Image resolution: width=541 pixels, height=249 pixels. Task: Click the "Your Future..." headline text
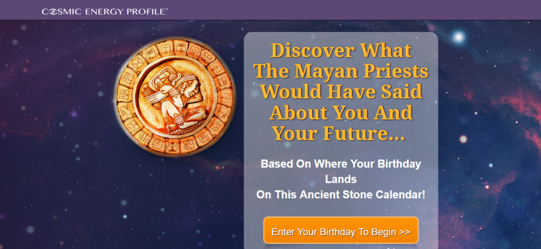pyautogui.click(x=338, y=133)
